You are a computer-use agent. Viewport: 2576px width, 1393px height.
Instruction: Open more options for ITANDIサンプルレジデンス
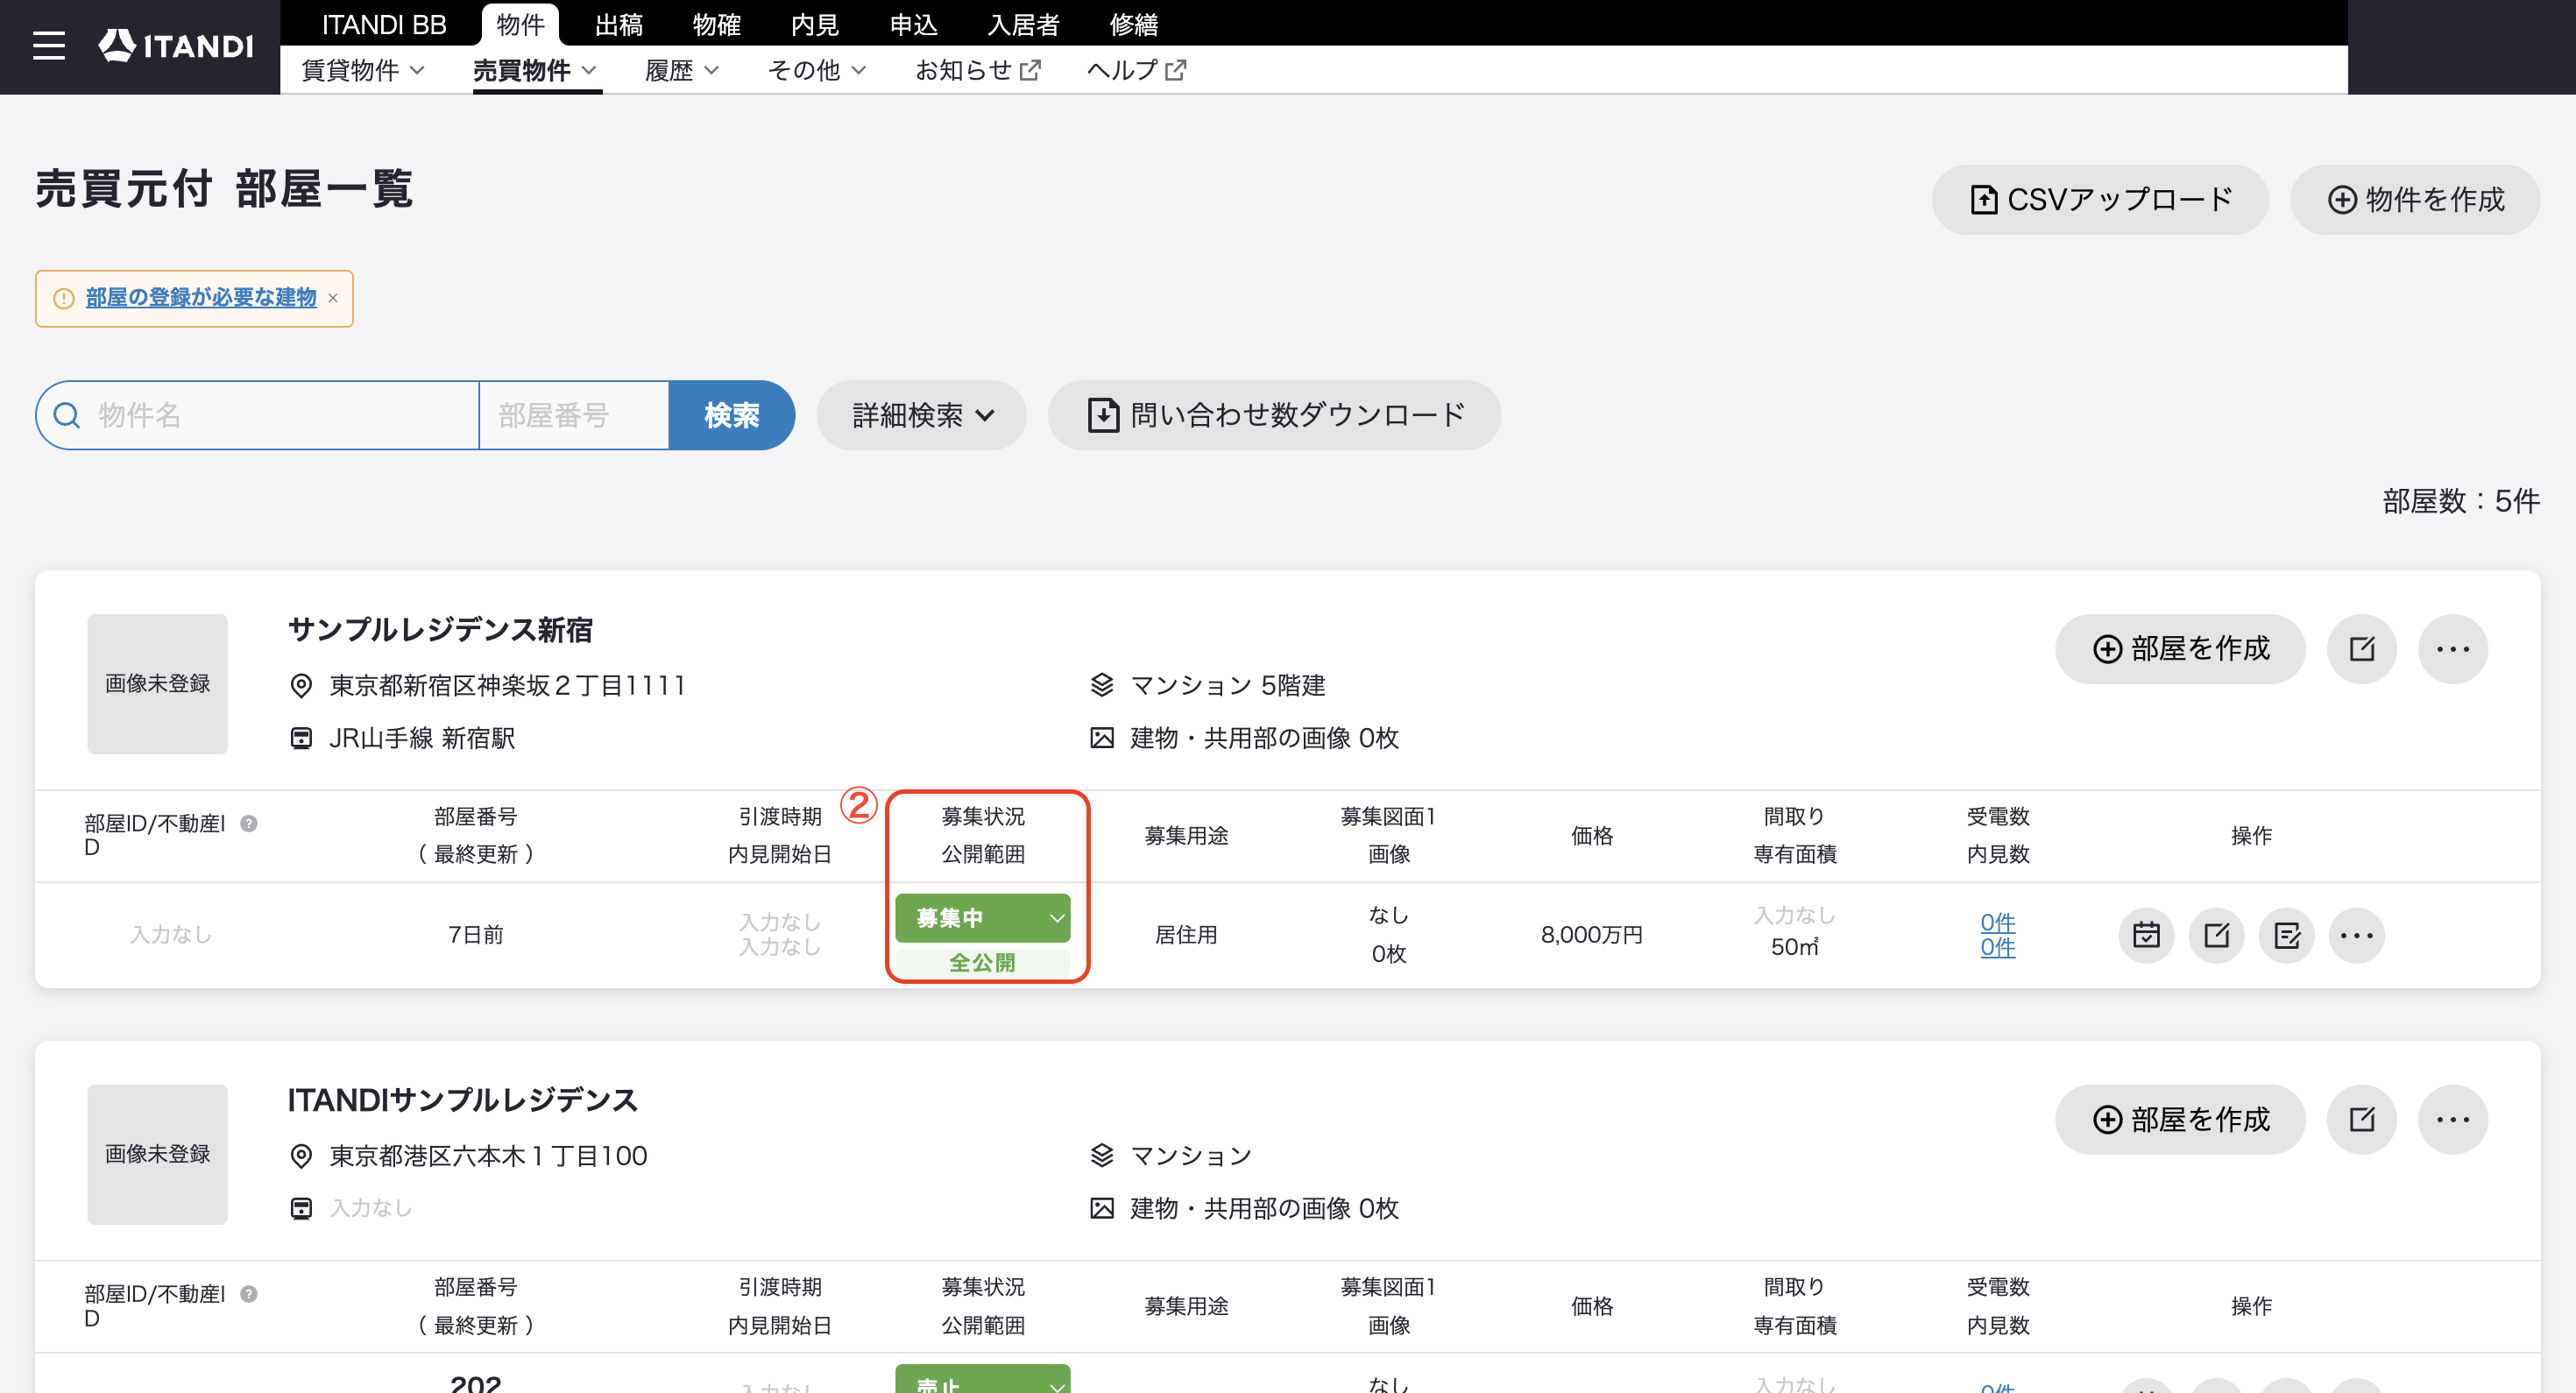point(2452,1119)
